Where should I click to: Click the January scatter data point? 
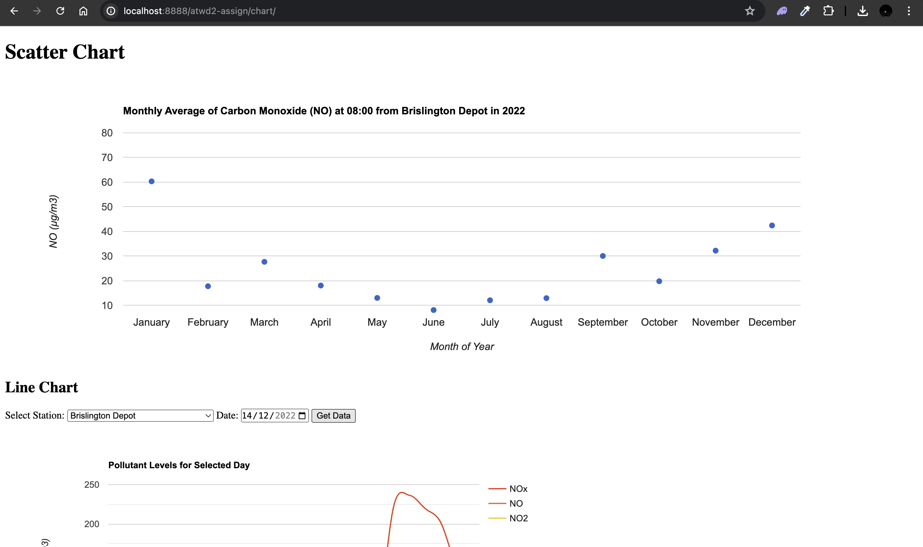[x=152, y=181]
